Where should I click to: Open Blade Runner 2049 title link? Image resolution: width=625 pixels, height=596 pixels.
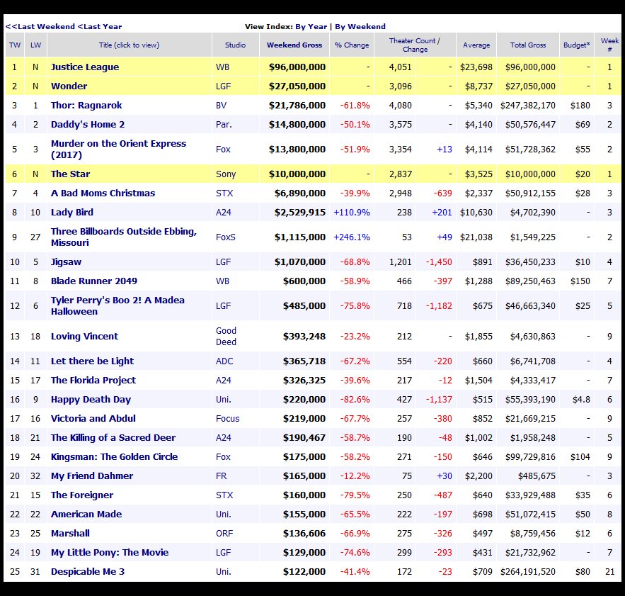coord(93,281)
